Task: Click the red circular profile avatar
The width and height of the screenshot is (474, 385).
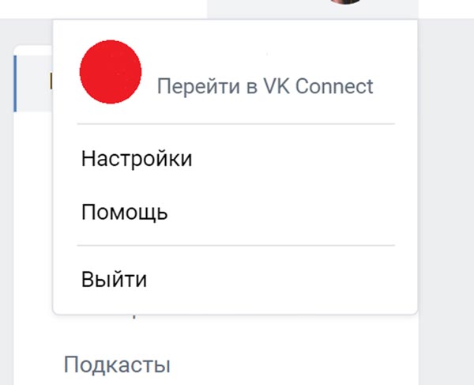Action: 111,72
